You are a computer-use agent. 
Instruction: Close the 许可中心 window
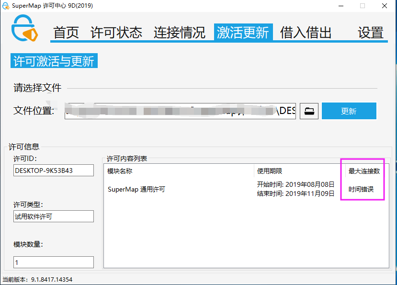coord(385,6)
